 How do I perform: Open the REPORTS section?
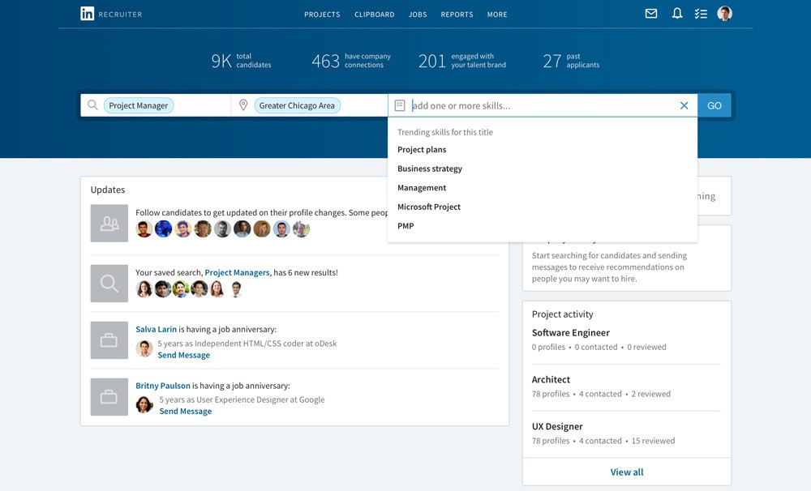tap(457, 14)
